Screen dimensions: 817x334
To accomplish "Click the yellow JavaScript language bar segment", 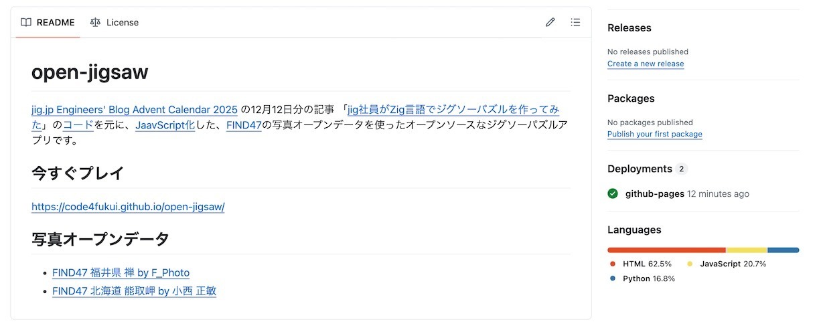I will pyautogui.click(x=746, y=250).
